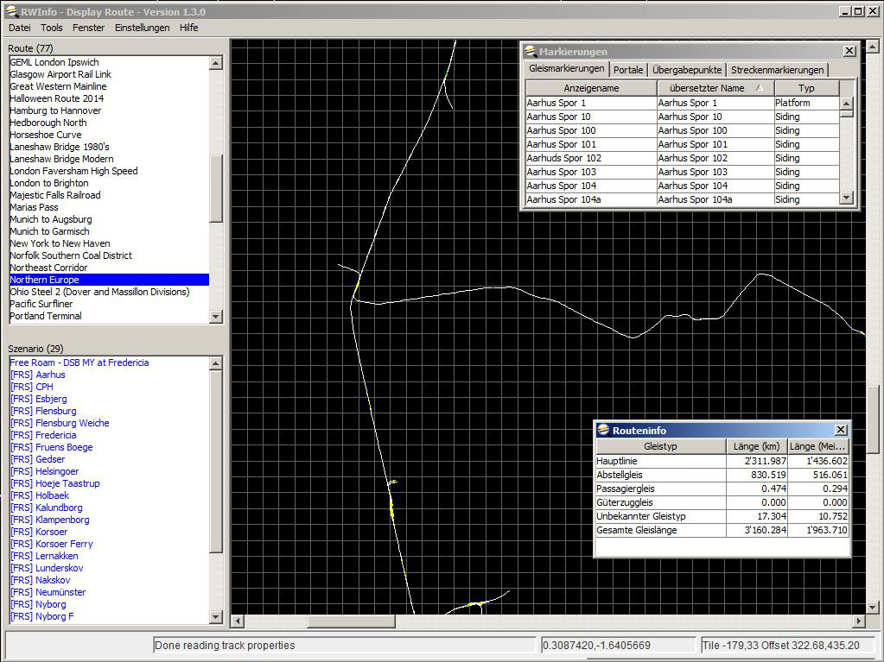The image size is (884, 662).
Task: Click the Routeninfo panel title icon
Action: [603, 430]
